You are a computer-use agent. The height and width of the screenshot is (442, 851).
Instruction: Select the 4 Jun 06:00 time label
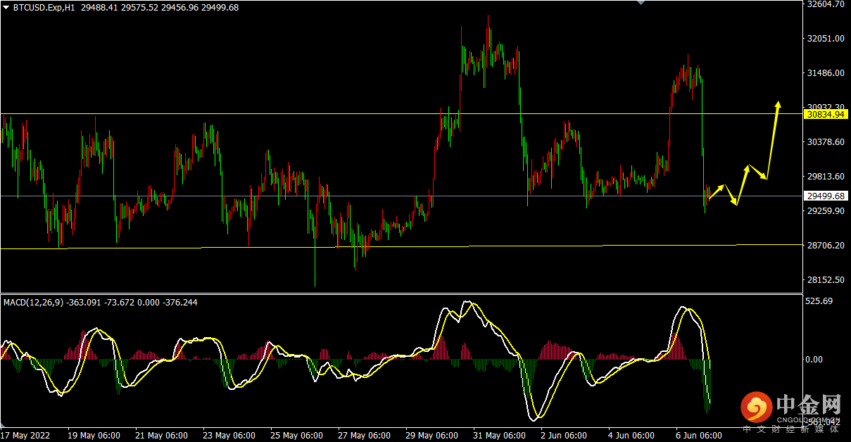pyautogui.click(x=633, y=435)
